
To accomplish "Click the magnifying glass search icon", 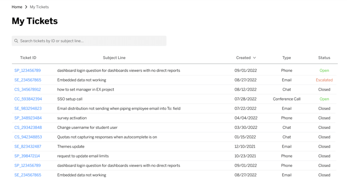I will (x=16, y=41).
